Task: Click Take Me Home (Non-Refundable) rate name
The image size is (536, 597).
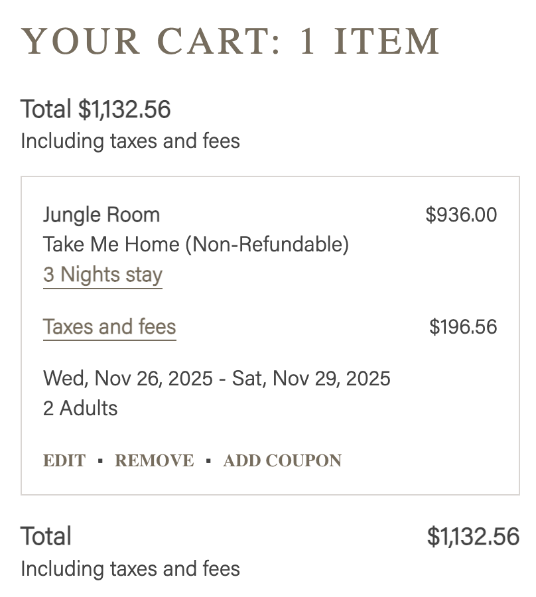Action: 196,245
